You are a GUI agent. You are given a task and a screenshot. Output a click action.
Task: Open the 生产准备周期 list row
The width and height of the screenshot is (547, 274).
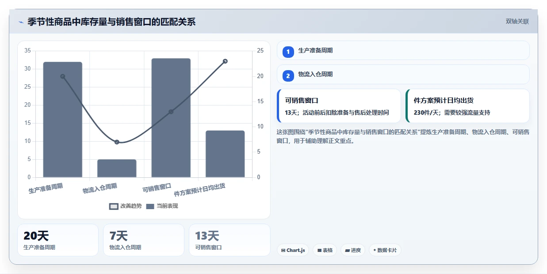click(x=403, y=50)
